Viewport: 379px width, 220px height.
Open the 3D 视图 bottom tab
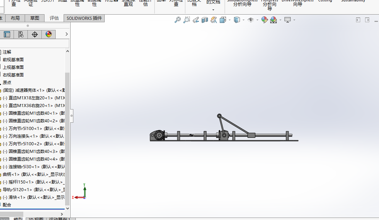(x=36, y=219)
